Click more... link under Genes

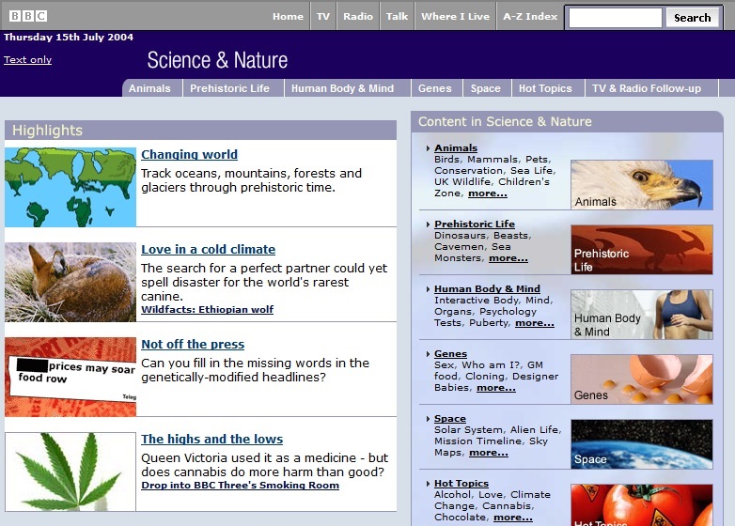point(496,388)
